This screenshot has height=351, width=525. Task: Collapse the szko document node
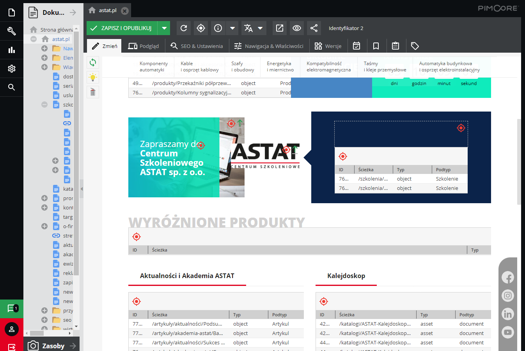point(44,105)
